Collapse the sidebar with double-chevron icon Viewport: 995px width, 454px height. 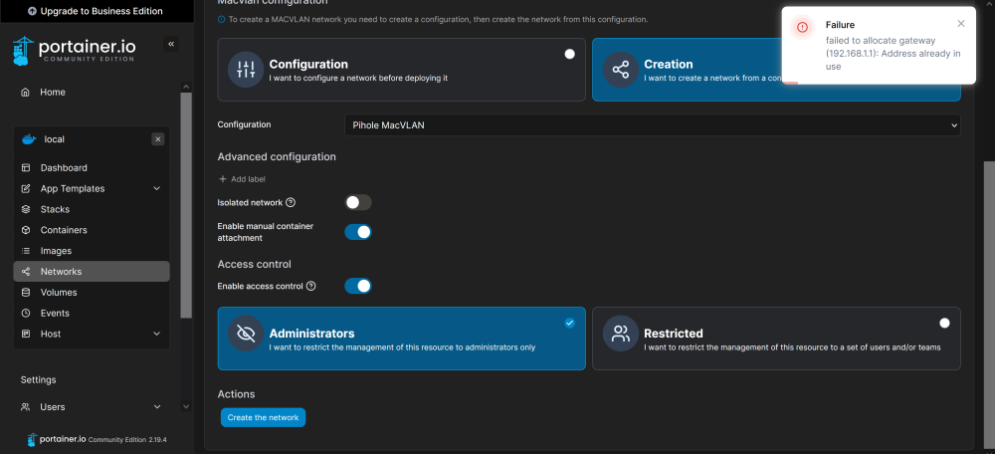171,44
